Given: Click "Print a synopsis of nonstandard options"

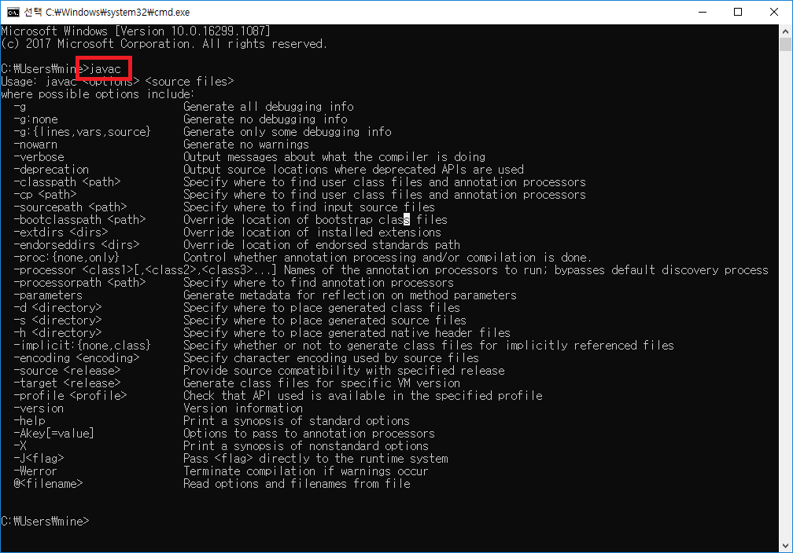Looking at the screenshot, I should point(306,446).
